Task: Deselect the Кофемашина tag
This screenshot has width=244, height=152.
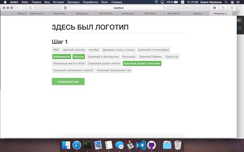Action: [62, 56]
